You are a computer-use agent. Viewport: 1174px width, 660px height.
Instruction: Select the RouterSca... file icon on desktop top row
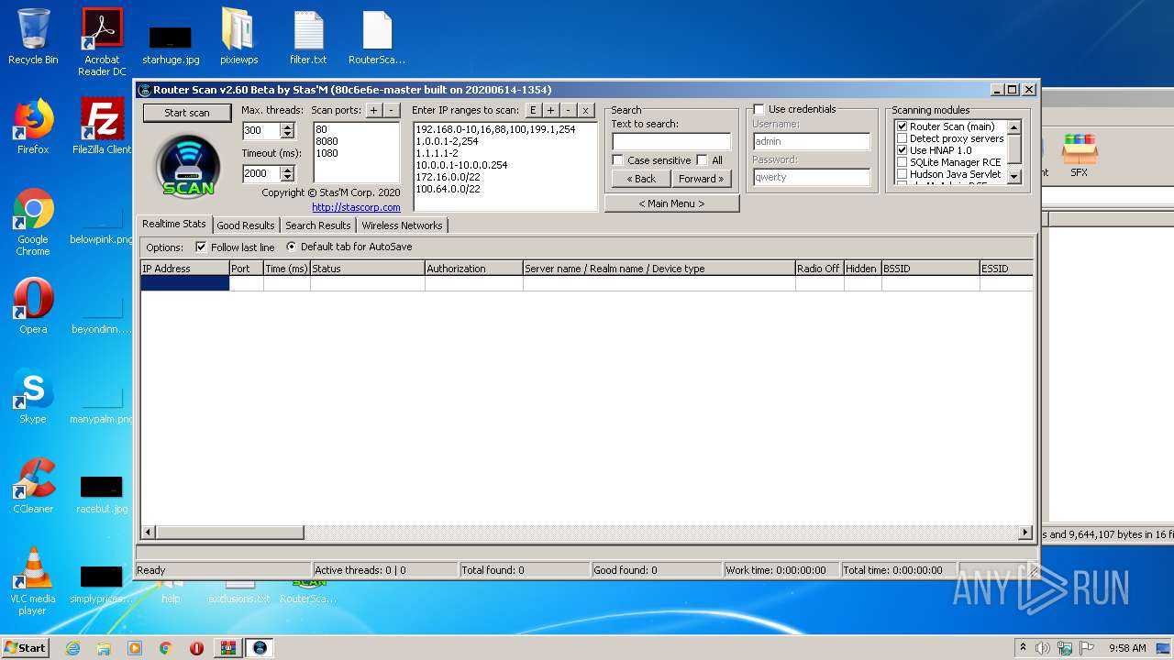(377, 38)
